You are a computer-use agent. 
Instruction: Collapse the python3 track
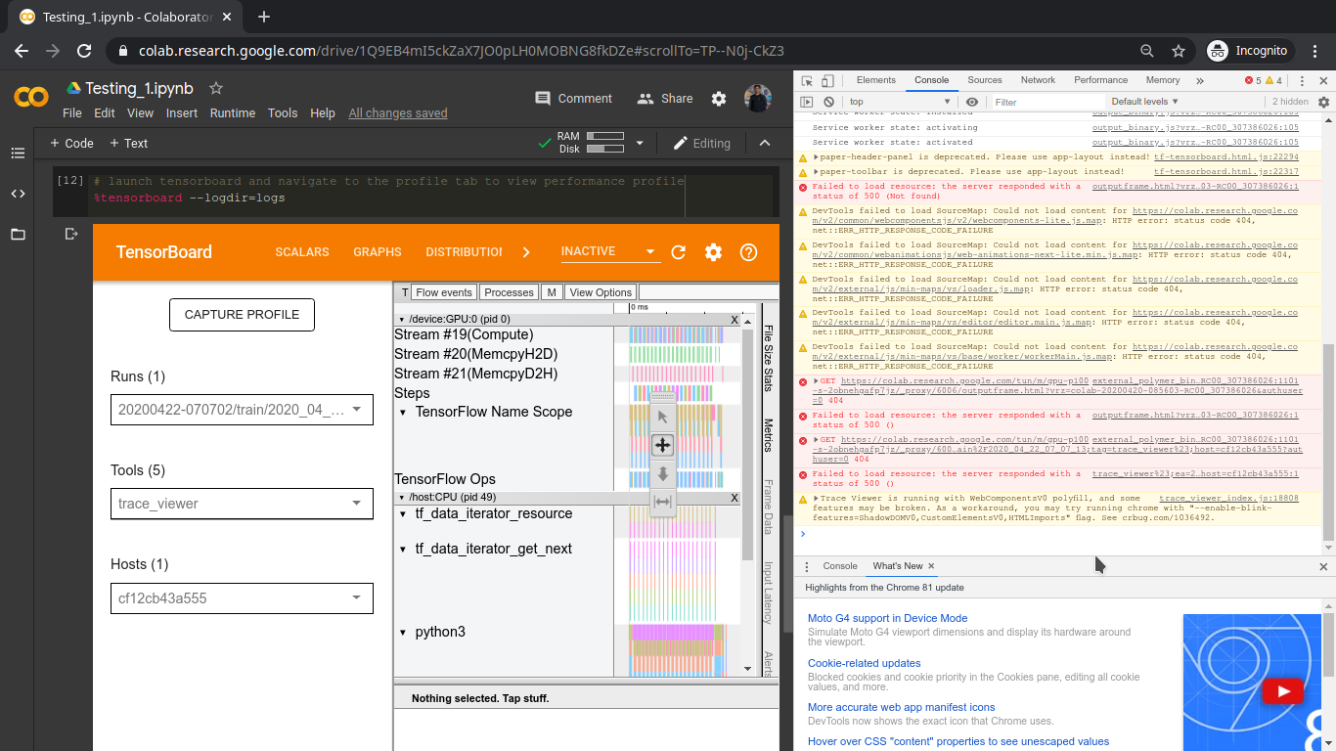[403, 633]
